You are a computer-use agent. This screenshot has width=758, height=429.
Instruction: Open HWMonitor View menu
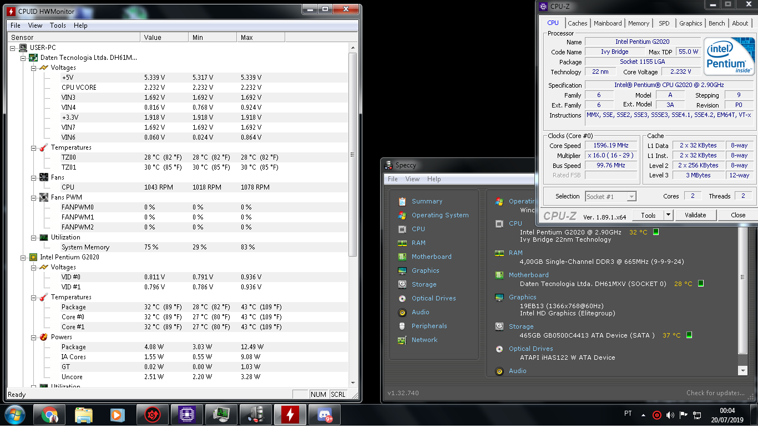click(x=35, y=25)
